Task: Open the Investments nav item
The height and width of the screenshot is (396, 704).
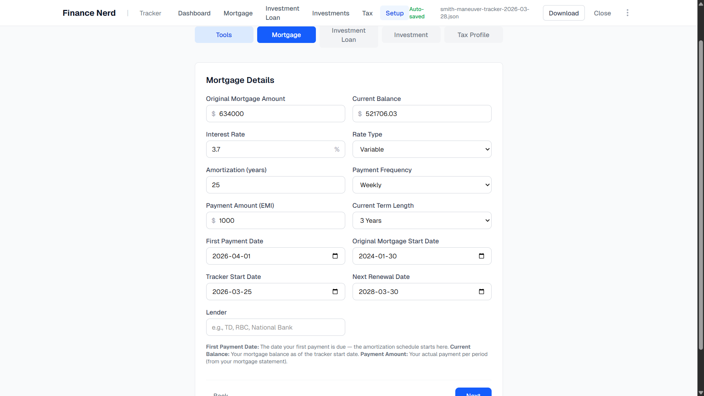Action: tap(331, 13)
